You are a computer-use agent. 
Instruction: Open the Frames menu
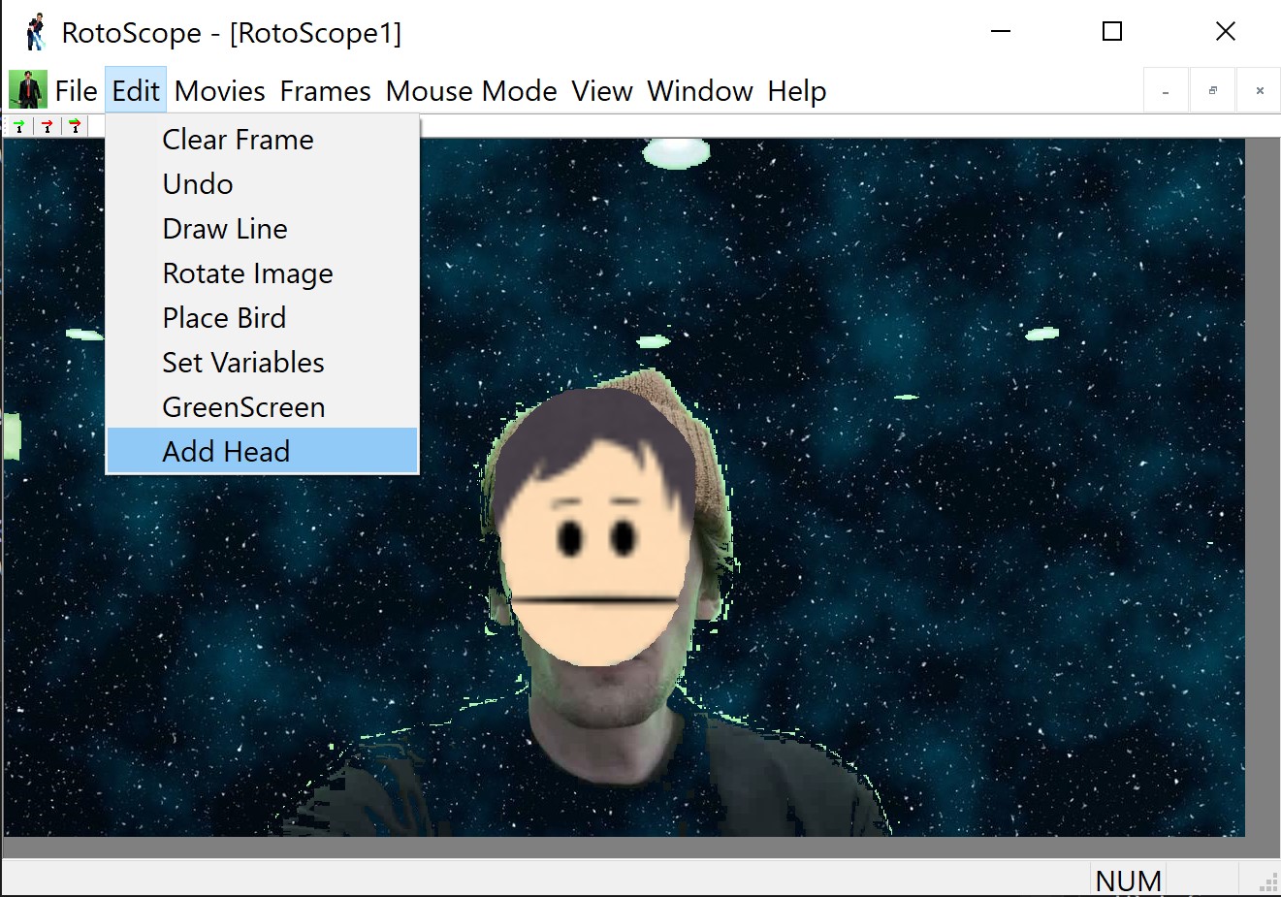325,91
